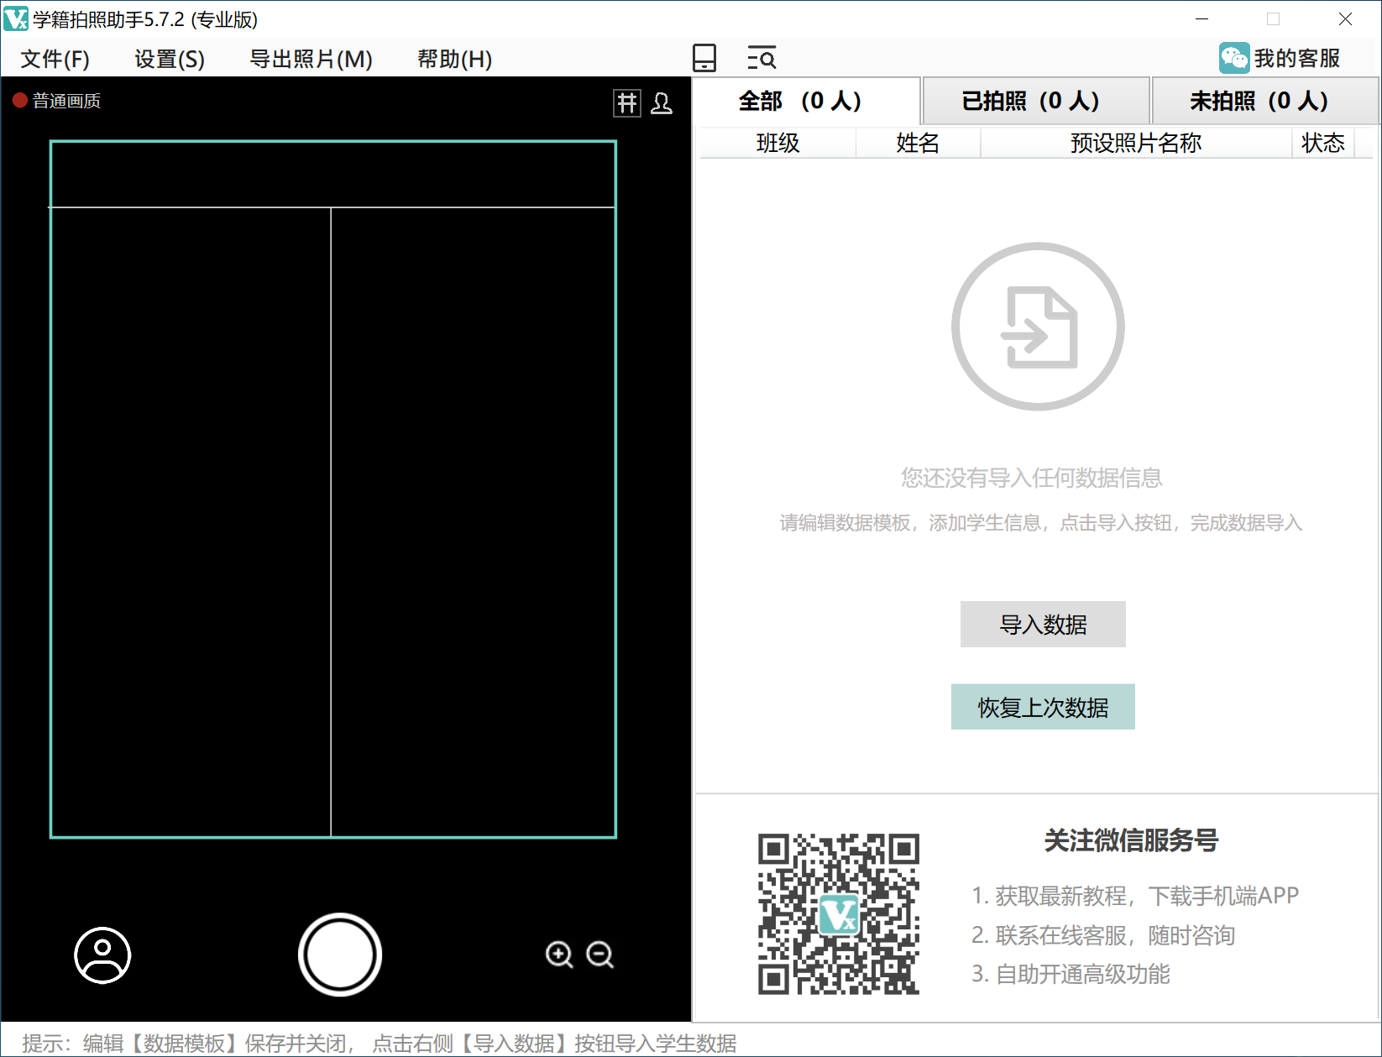Click the zoom in magnifier icon
The image size is (1382, 1057).
click(x=559, y=955)
